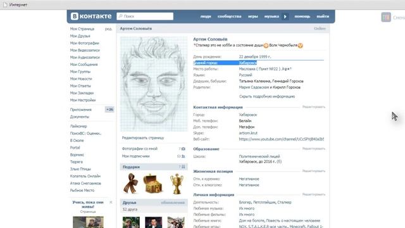The height and width of the screenshot is (228, 405).
Task: Open Мои Сообщения in sidebar
Action: (84, 65)
